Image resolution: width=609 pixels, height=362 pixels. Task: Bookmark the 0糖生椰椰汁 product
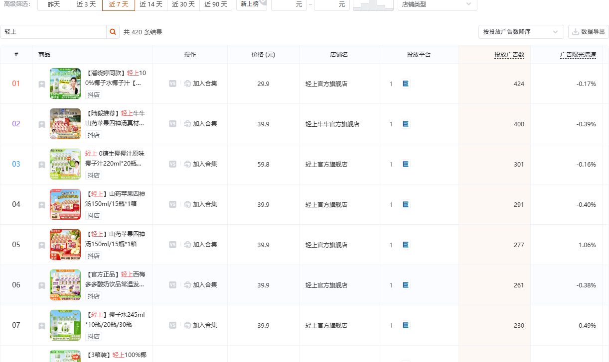point(42,165)
